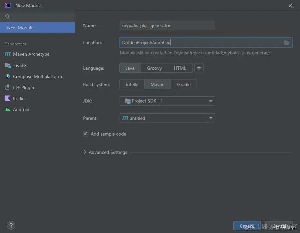
Task: Open the folder browse icon in Location
Action: (x=286, y=42)
